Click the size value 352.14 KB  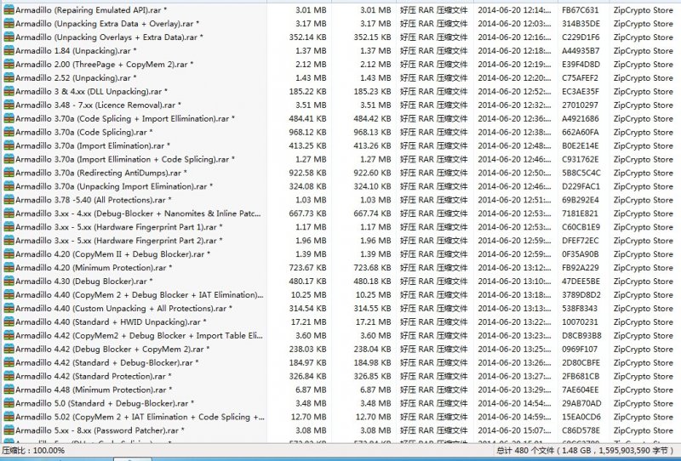pyautogui.click(x=307, y=37)
